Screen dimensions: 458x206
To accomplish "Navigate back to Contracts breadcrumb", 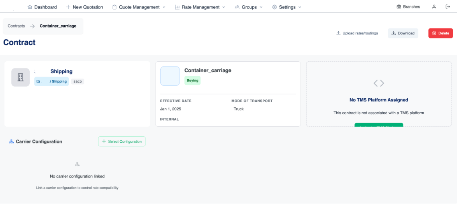I will tap(16, 26).
